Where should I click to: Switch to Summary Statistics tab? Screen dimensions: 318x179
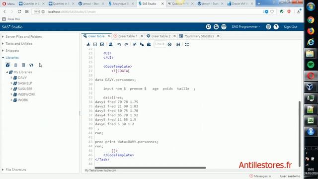199,36
